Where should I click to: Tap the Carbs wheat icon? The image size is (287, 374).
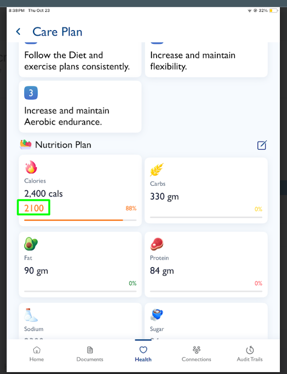[157, 170]
